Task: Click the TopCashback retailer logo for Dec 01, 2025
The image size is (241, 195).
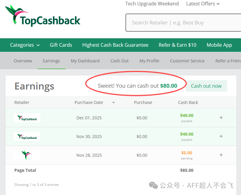Action: click(27, 118)
